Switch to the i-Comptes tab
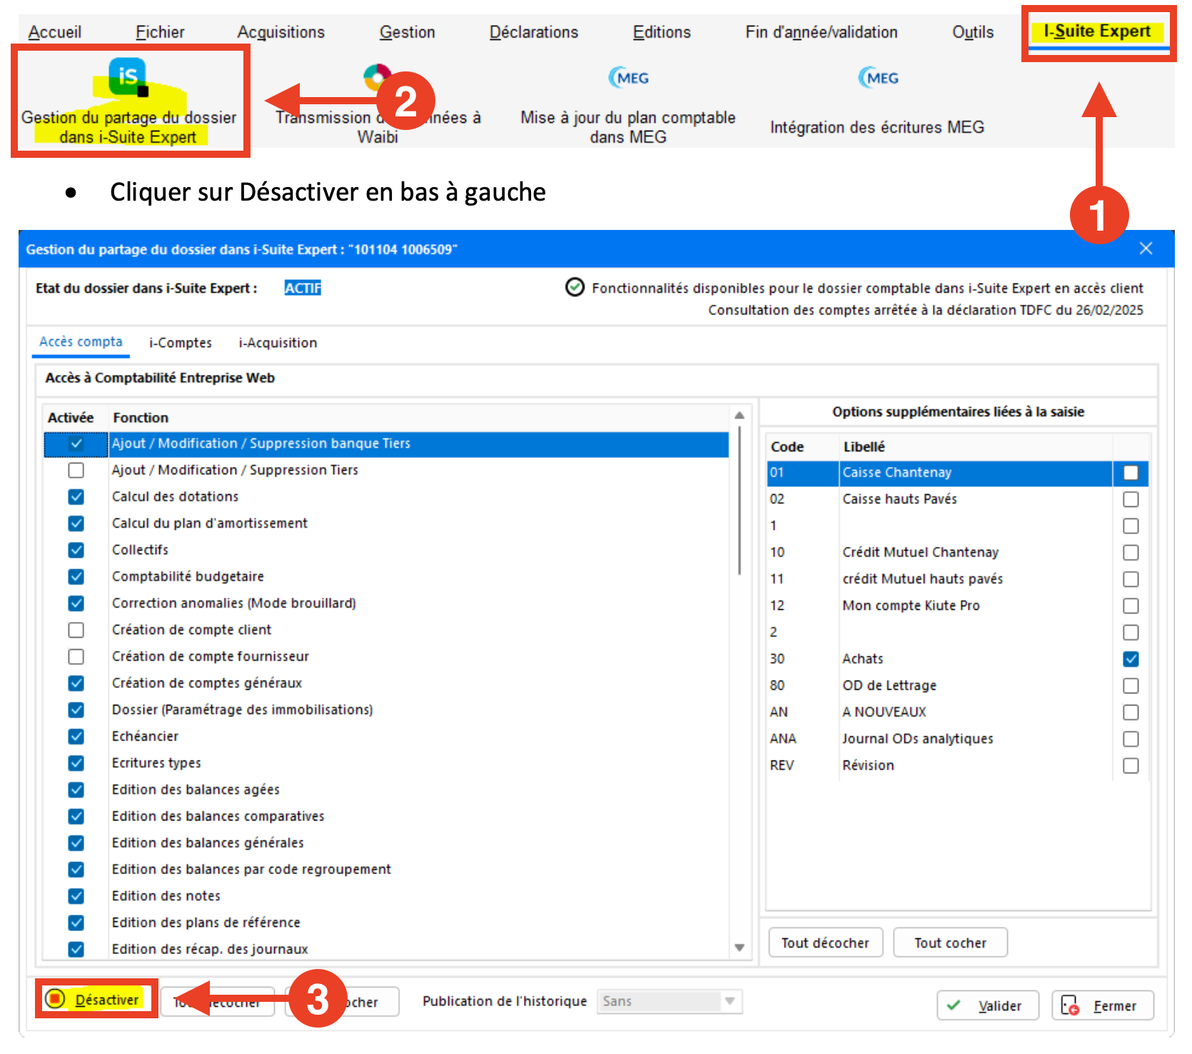This screenshot has height=1054, width=1192. pos(181,343)
